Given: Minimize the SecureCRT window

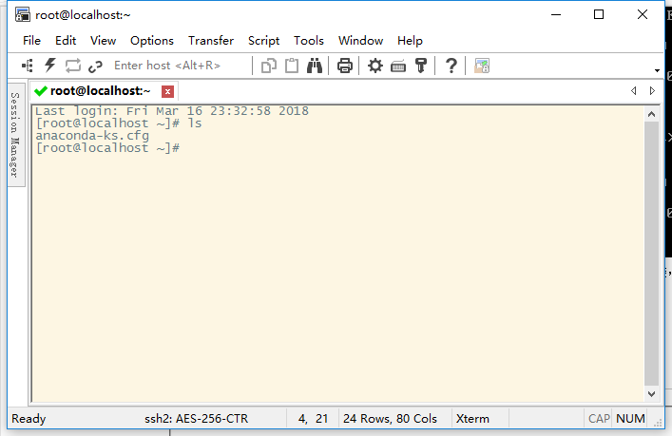Looking at the screenshot, I should point(556,14).
